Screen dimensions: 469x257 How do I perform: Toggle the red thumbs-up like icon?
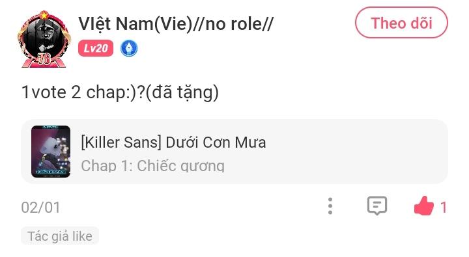pos(423,206)
